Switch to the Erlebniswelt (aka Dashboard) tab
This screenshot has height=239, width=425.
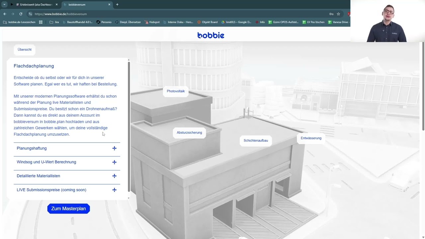pos(35,5)
